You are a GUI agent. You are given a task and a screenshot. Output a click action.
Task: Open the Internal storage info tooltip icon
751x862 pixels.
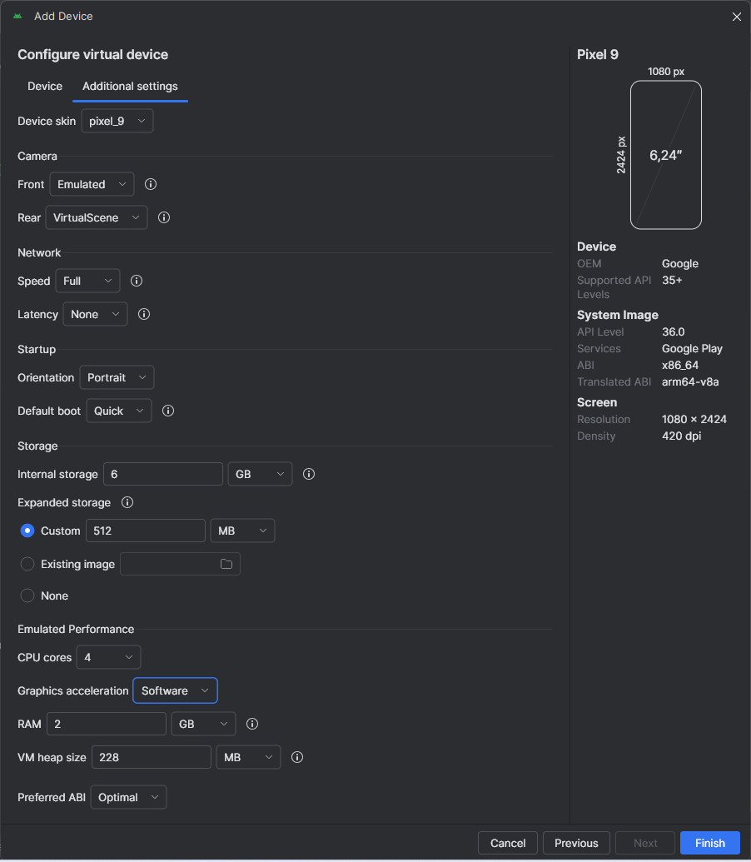309,474
